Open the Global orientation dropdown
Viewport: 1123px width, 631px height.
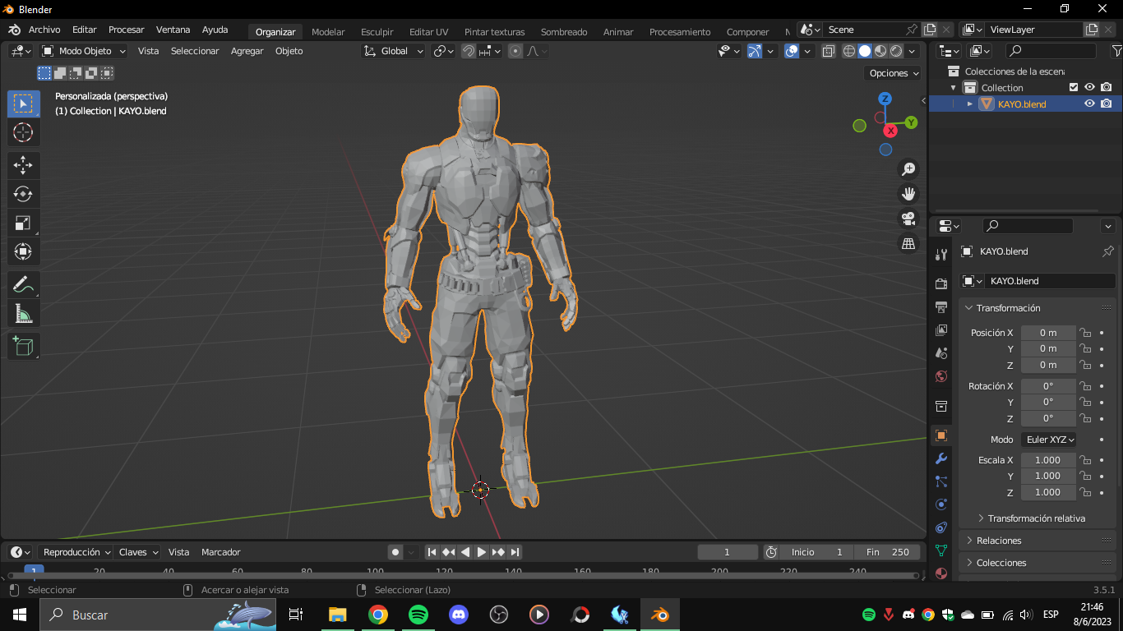393,51
